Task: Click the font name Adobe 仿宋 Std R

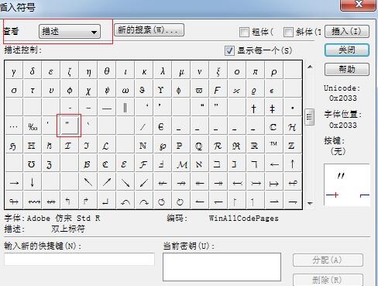Action: [64, 219]
